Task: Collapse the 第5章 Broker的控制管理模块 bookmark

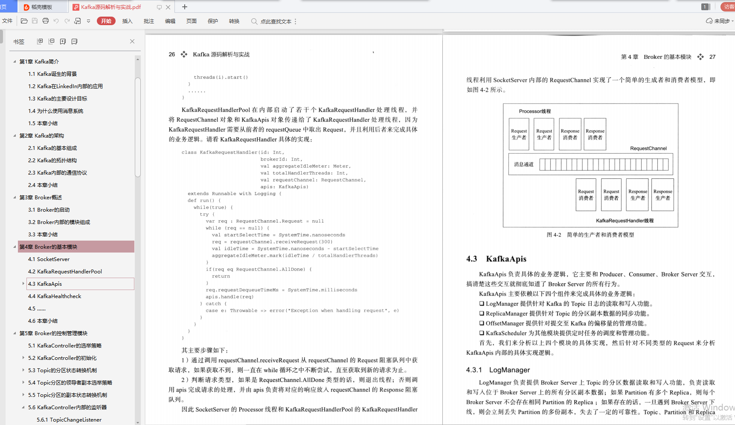Action: 15,333
